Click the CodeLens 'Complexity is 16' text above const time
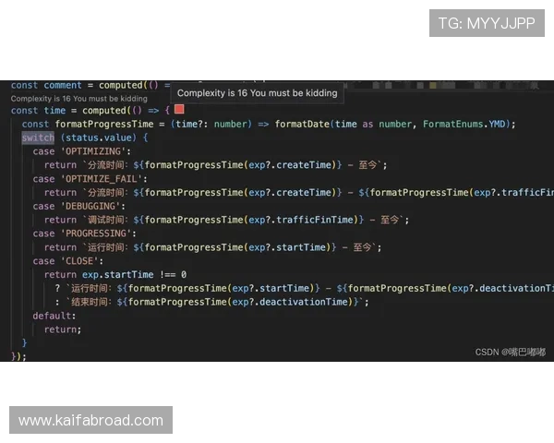Viewport: 554px width, 443px height. [78, 98]
